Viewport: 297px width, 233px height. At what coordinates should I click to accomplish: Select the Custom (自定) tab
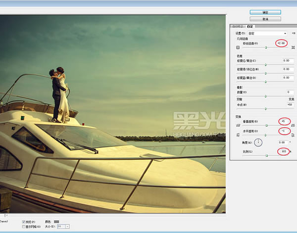click(x=250, y=26)
